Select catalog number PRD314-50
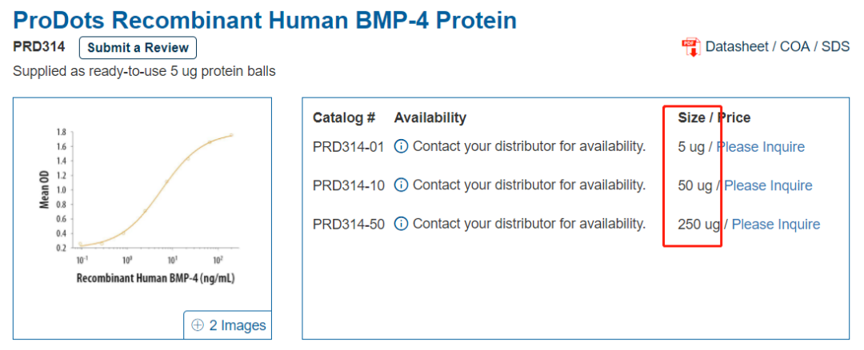This screenshot has height=350, width=864. click(x=348, y=225)
